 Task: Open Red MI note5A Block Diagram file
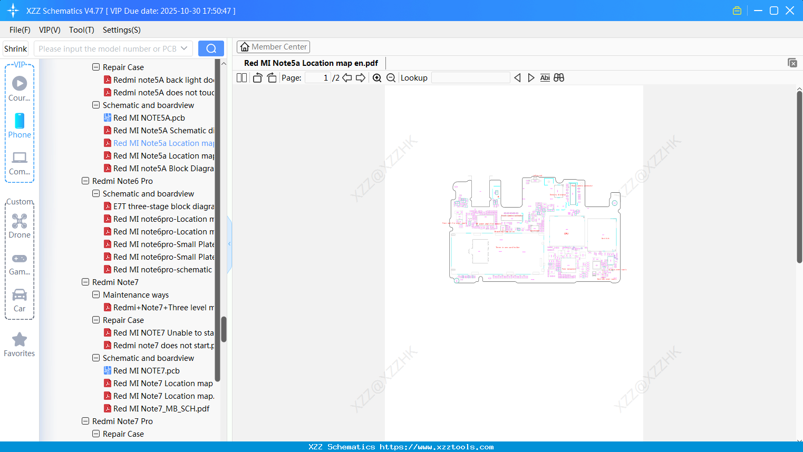[x=163, y=169]
